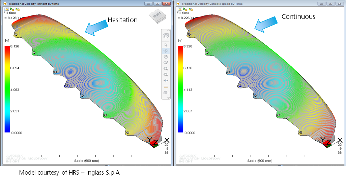Choose the Select arrow tool in the nav bar

(x=166, y=45)
